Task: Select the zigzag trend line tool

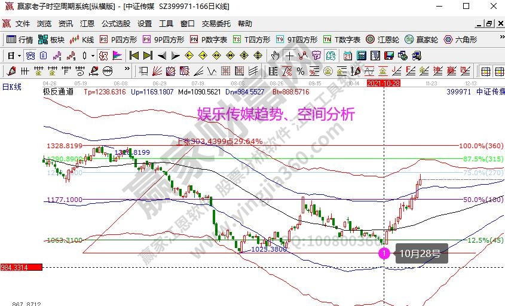Action: (x=303, y=56)
